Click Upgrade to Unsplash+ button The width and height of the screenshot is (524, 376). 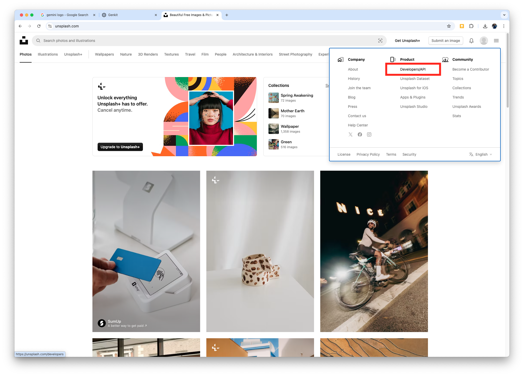pos(120,147)
